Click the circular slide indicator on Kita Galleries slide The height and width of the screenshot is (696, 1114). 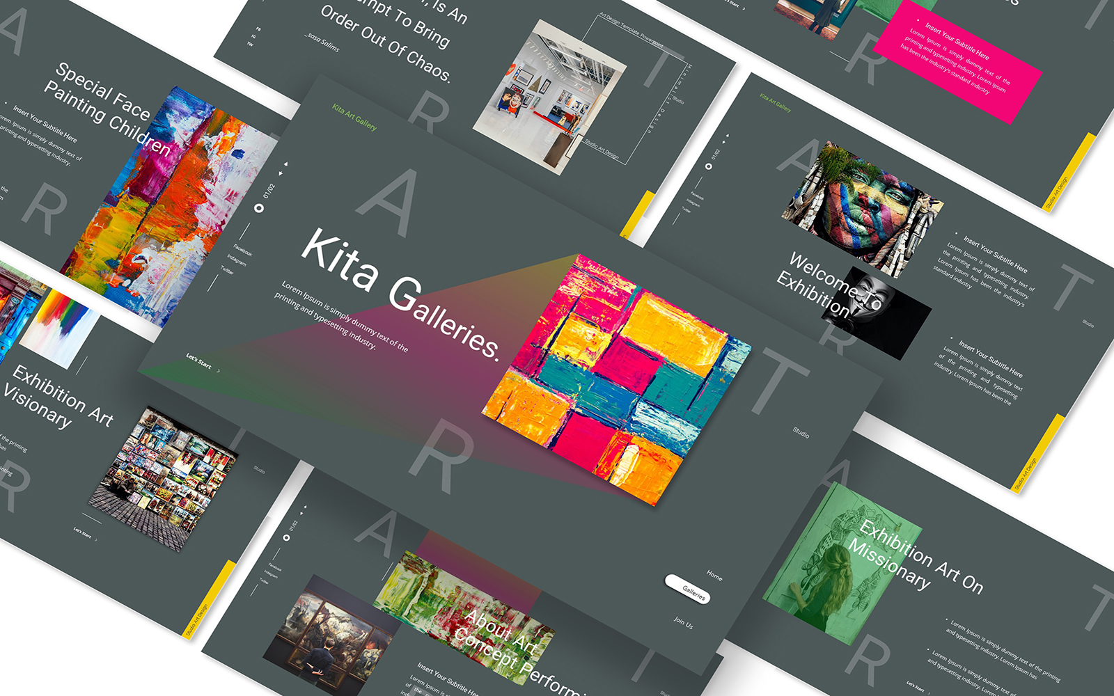point(259,207)
